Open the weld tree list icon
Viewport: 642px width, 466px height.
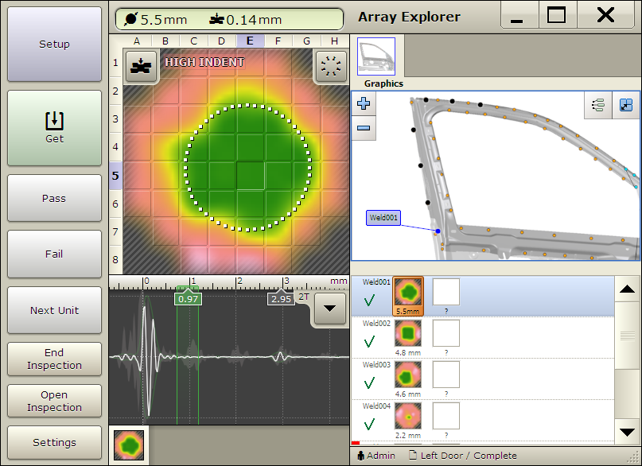pos(598,105)
